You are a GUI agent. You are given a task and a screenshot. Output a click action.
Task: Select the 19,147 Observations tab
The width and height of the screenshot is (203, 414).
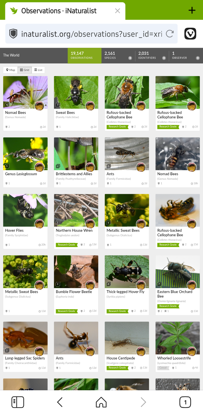(85, 55)
